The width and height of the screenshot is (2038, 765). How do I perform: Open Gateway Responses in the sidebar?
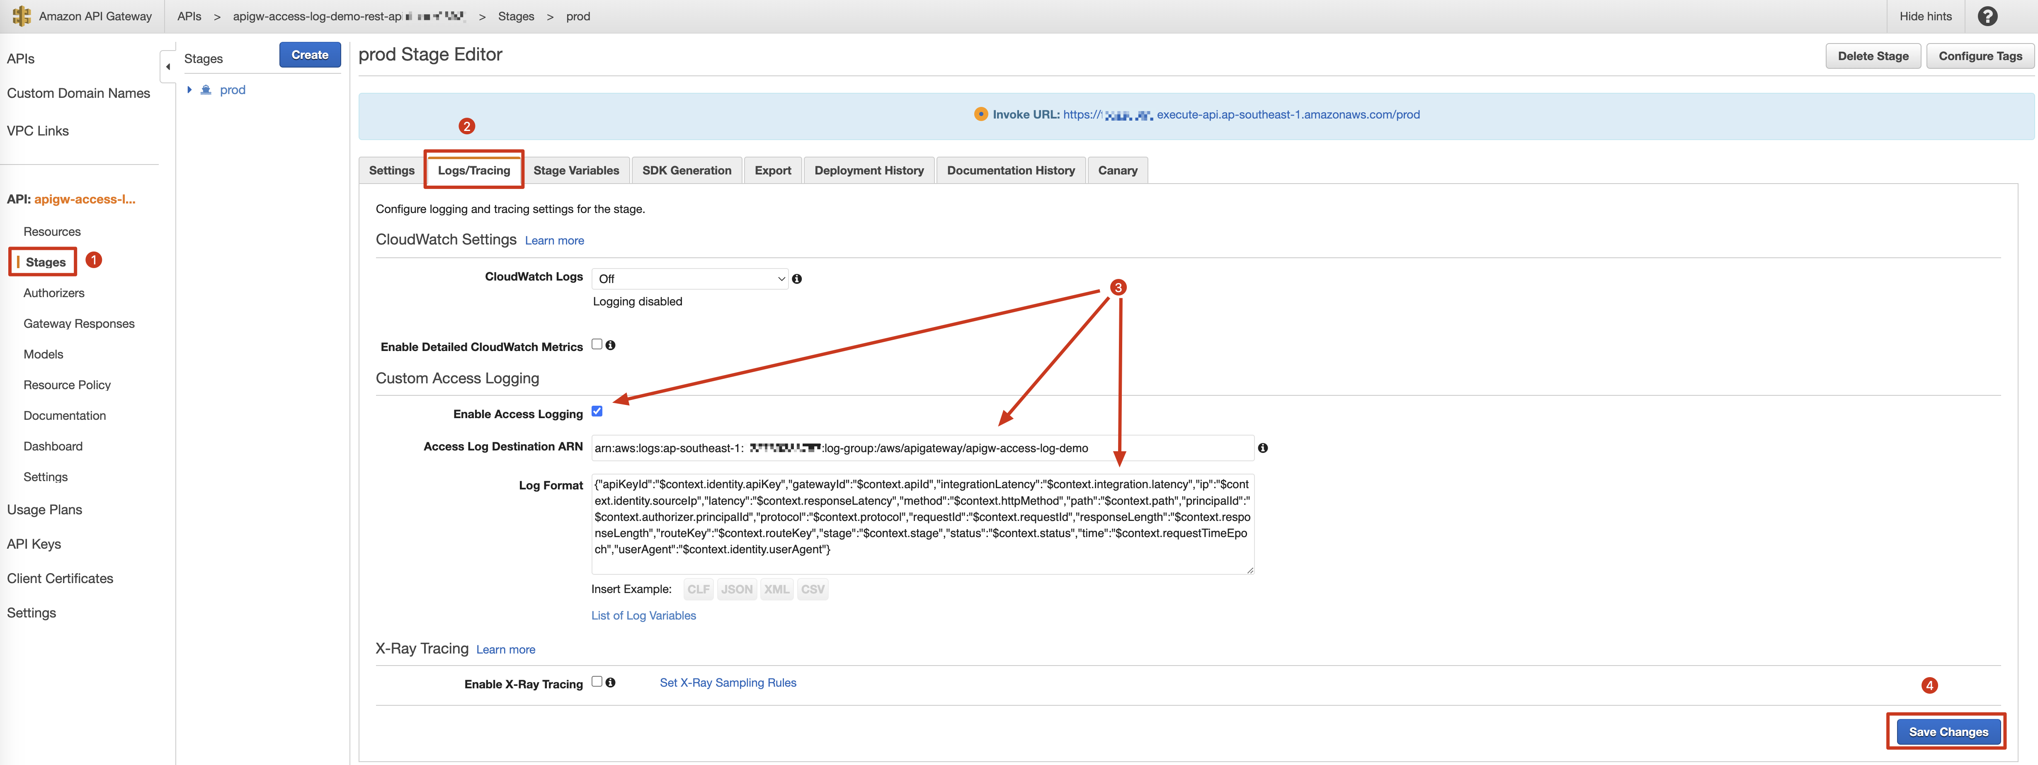point(79,324)
